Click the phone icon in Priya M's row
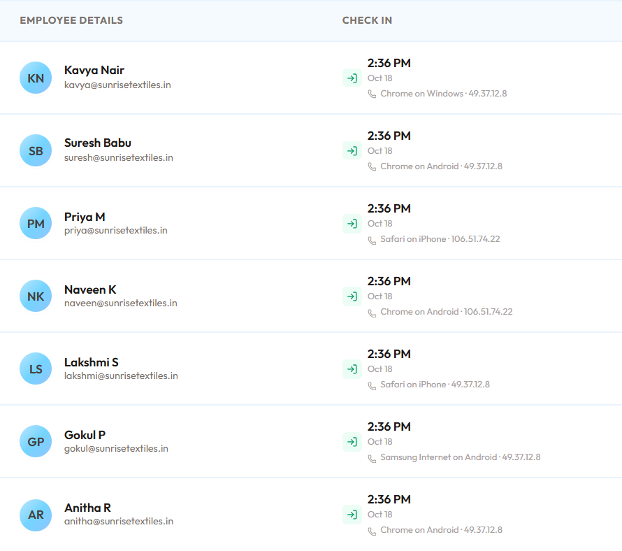 click(372, 241)
